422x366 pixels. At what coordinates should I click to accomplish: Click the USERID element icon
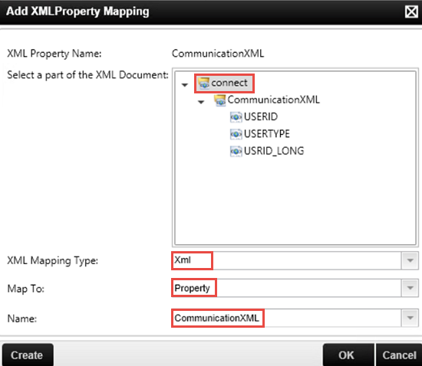tap(236, 117)
